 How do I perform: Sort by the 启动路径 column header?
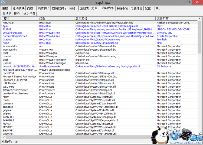pyautogui.click(x=115, y=18)
